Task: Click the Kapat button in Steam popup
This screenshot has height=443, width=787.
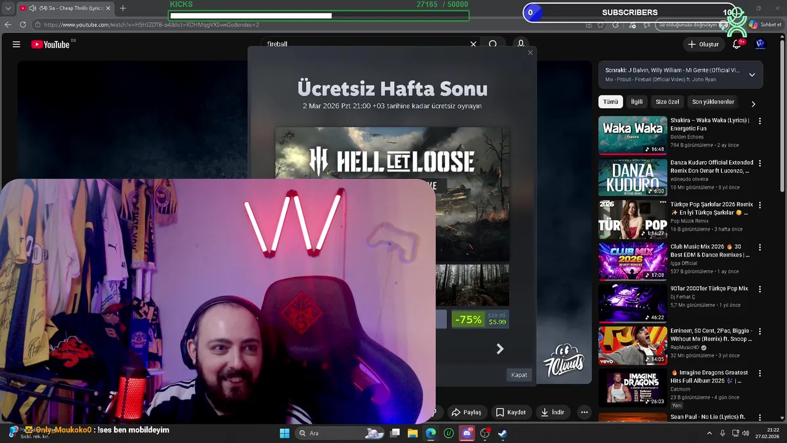Action: coord(519,375)
